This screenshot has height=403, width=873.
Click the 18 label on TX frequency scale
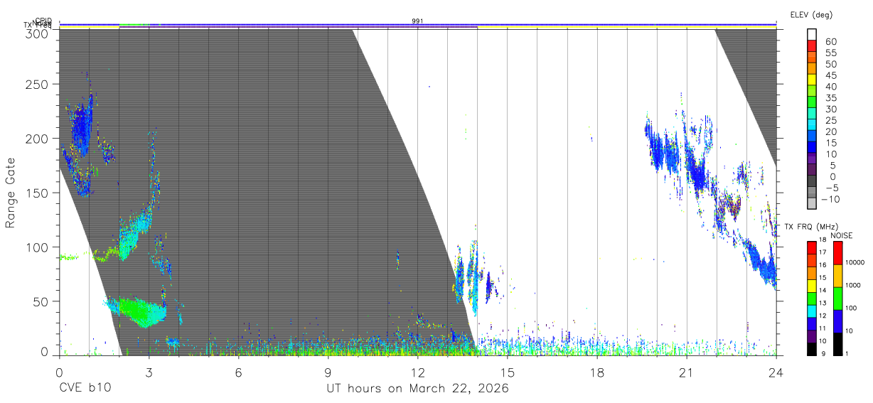821,240
